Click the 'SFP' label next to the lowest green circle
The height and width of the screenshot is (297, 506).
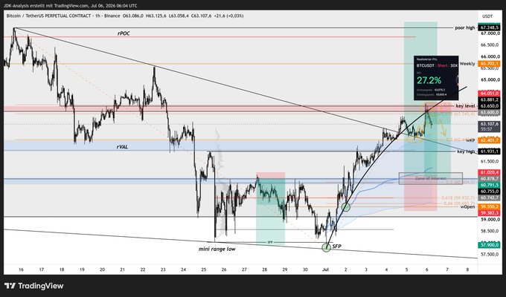336,247
